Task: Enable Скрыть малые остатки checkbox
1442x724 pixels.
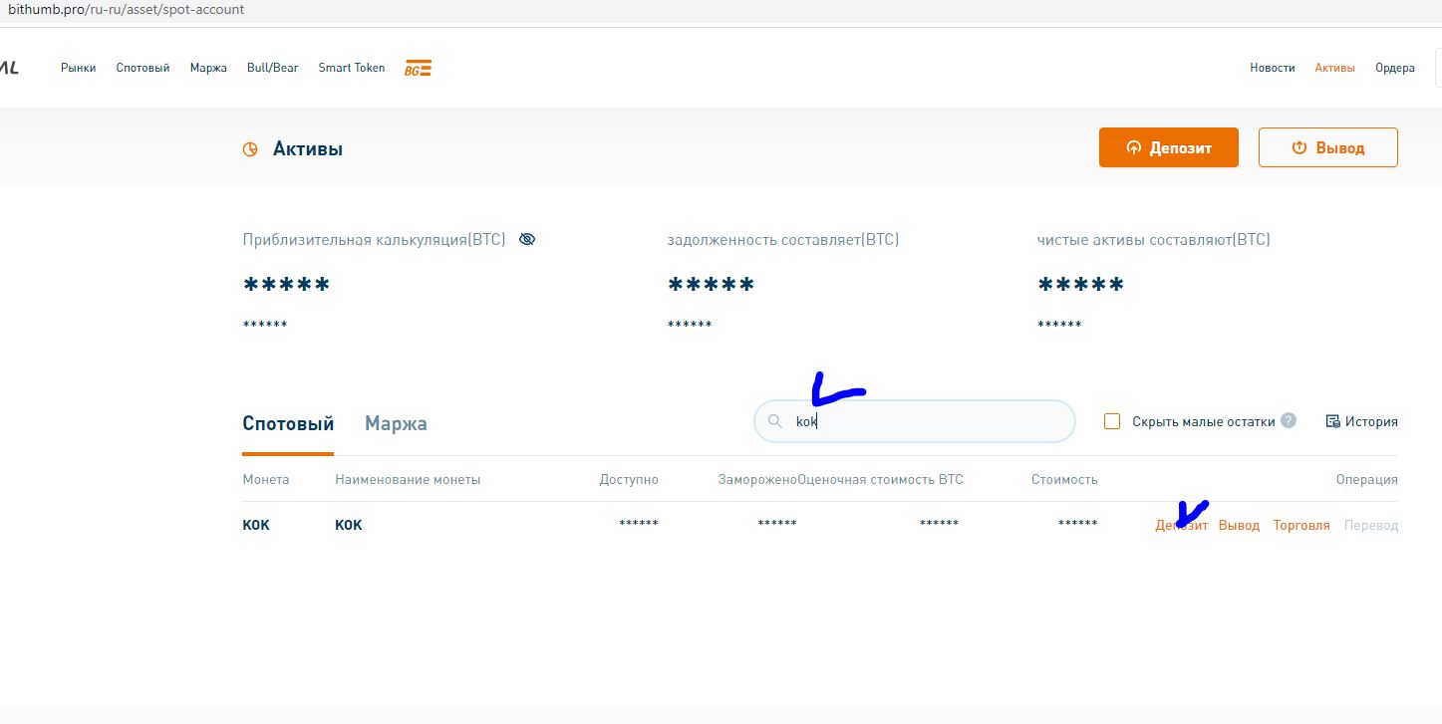Action: click(1112, 421)
